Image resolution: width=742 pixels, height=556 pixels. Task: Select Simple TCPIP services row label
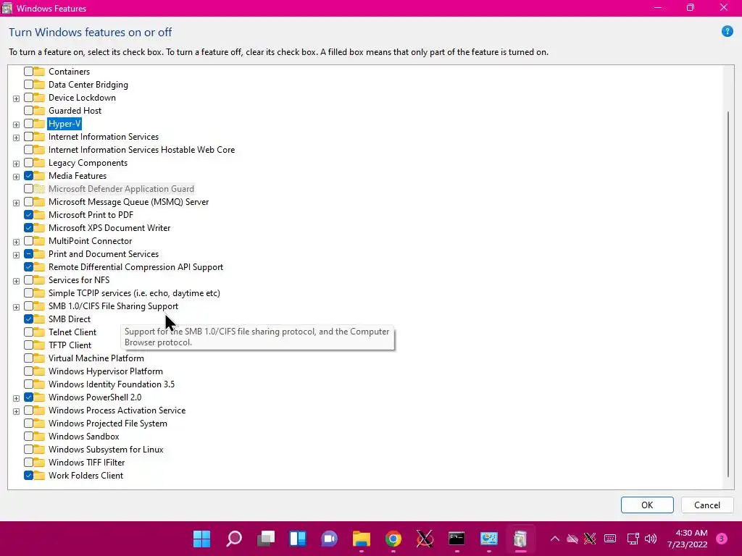point(134,293)
